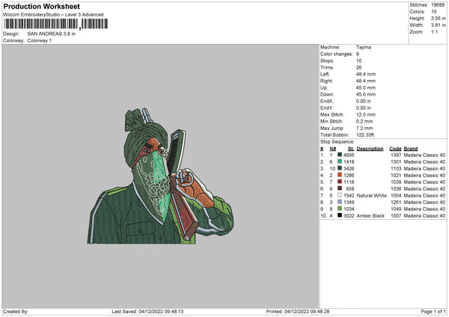Image resolution: width=449 pixels, height=317 pixels.
Task: Click thread code 1021 in the list
Action: pos(396,175)
